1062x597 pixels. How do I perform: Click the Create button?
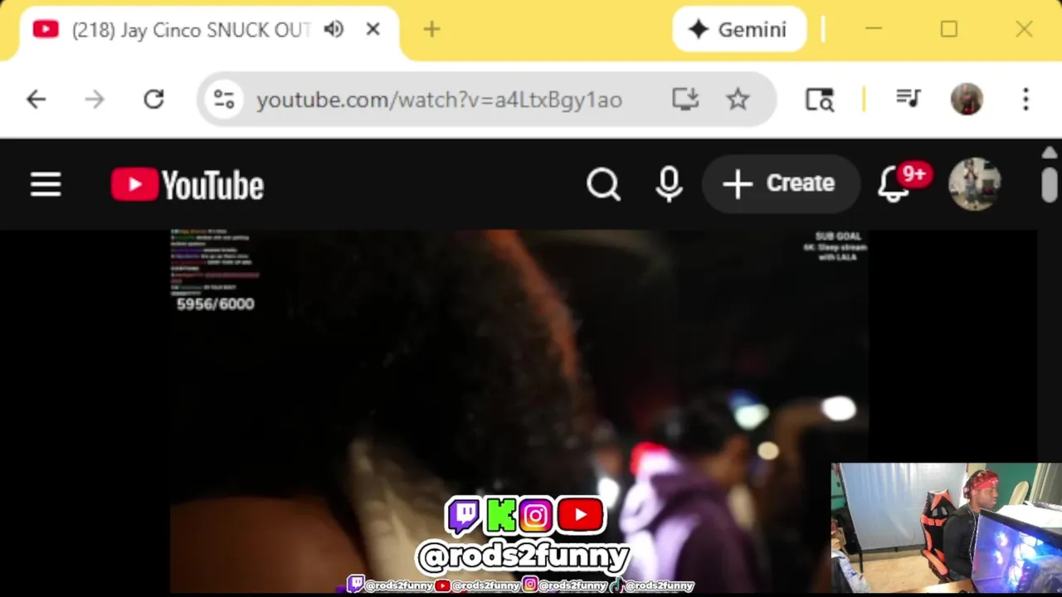[780, 183]
